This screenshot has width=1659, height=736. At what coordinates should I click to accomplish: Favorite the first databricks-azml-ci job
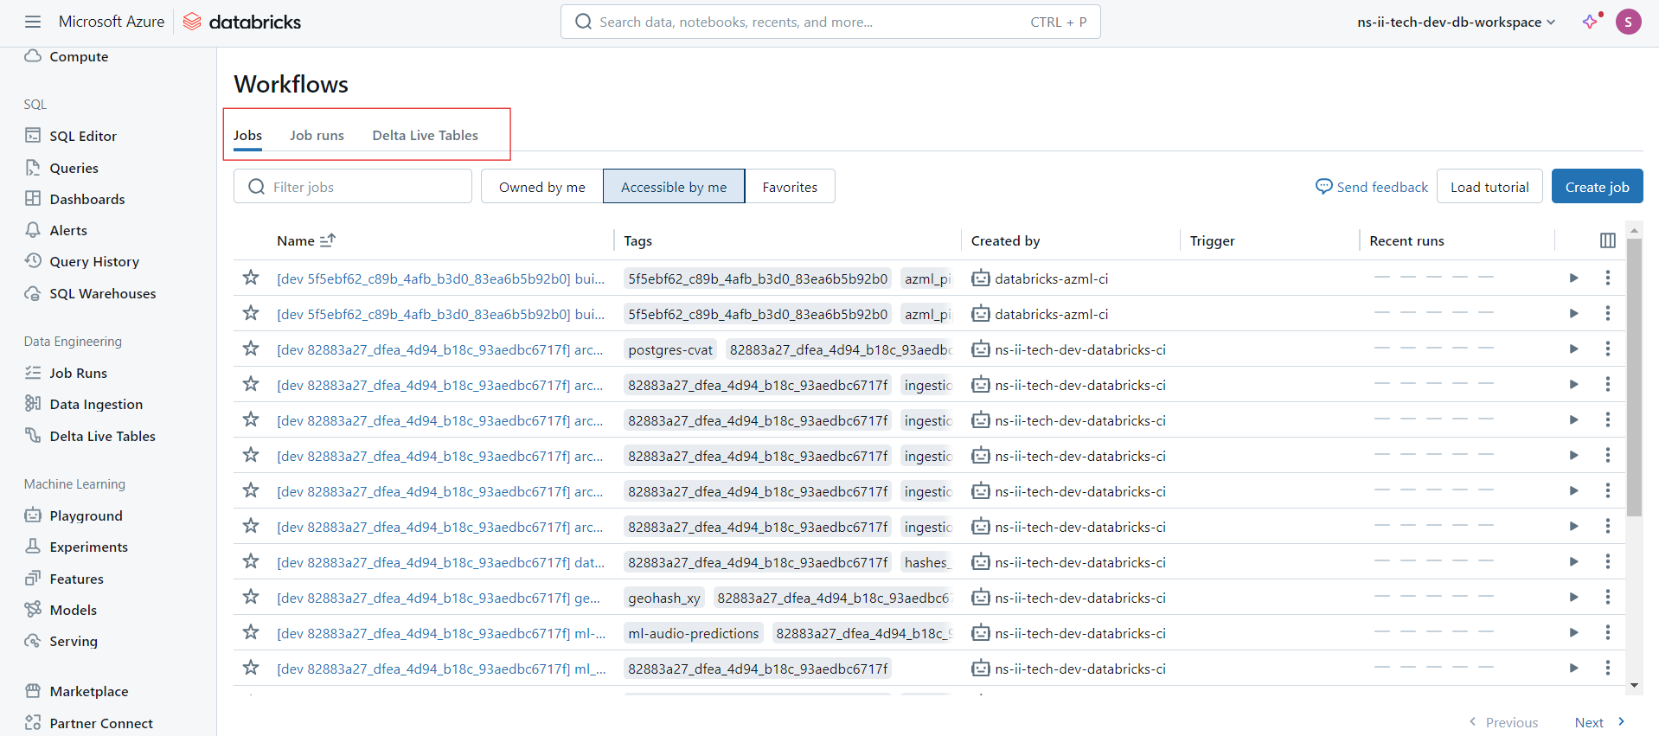pos(251,277)
